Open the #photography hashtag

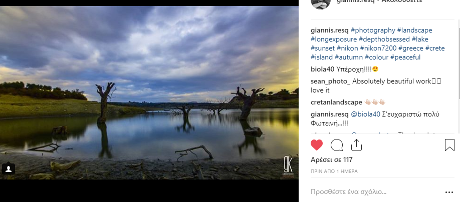click(372, 30)
